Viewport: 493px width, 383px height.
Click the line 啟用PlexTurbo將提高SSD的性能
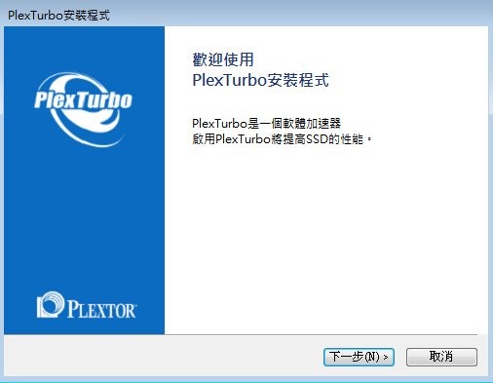(x=282, y=139)
